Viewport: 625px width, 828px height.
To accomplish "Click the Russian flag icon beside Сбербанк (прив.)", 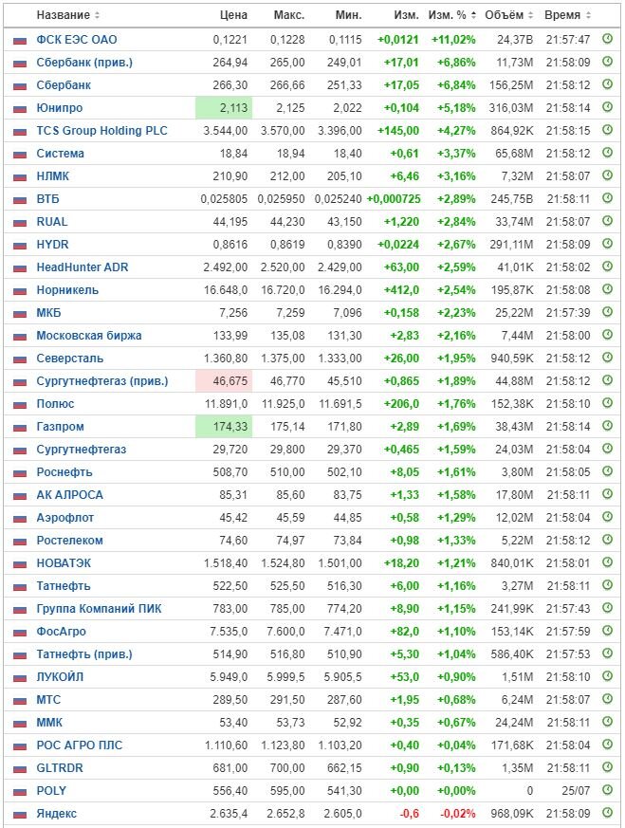I will [x=20, y=64].
